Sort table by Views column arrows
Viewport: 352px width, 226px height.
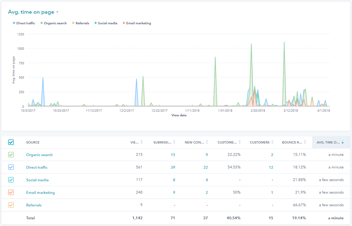[141, 142]
